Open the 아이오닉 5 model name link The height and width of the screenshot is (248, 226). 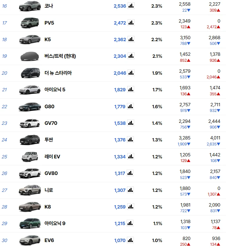55,90
